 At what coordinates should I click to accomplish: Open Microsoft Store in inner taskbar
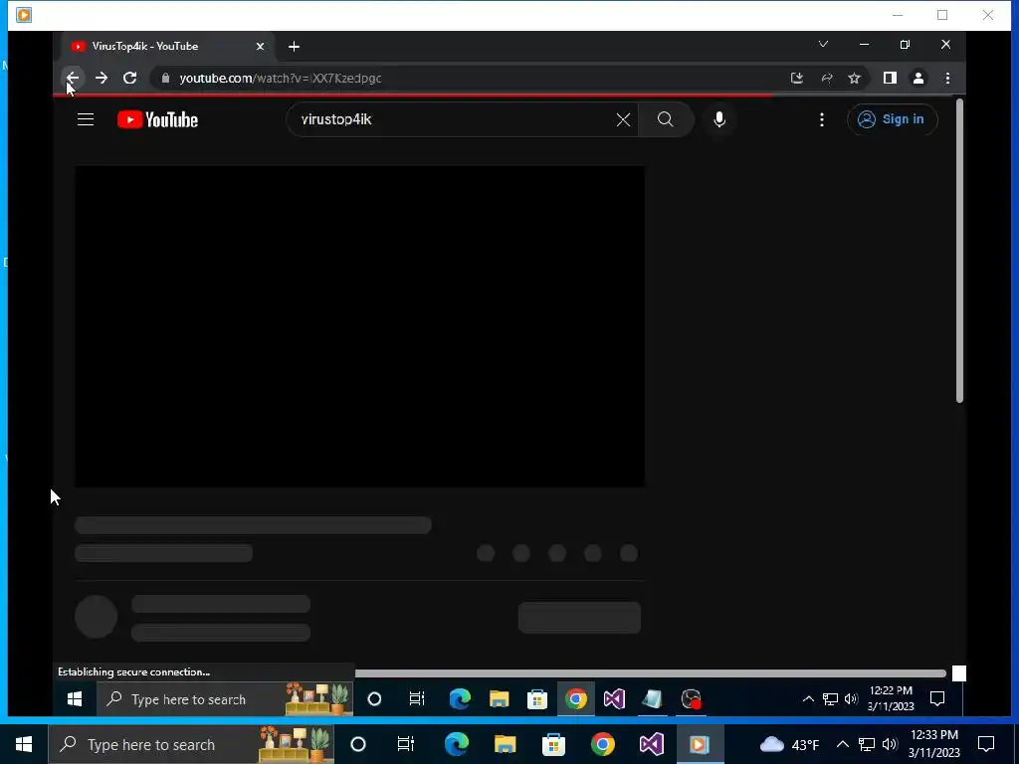tap(537, 699)
